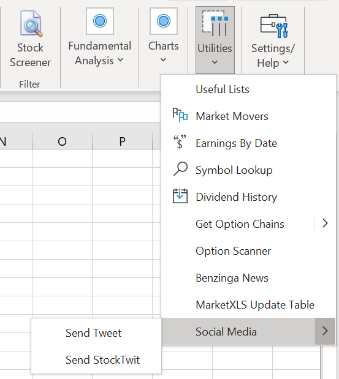Expand the Charts dropdown chevron
Screen dimensions: 339x379
pos(163,59)
